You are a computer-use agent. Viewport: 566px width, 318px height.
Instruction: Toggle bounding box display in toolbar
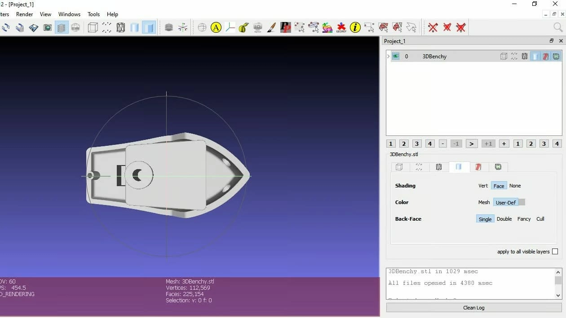(93, 28)
